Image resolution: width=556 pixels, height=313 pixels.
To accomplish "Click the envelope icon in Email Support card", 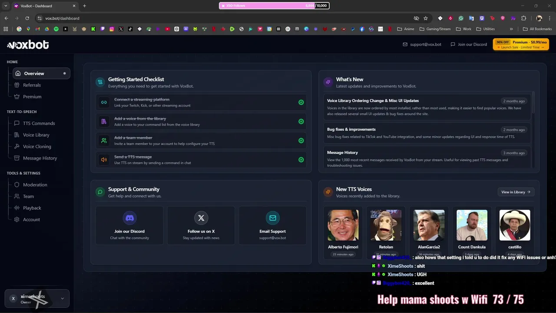I will (272, 218).
